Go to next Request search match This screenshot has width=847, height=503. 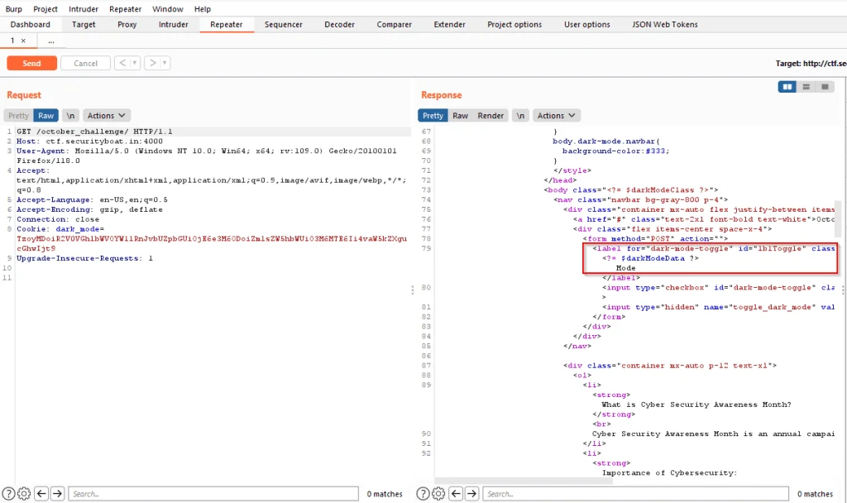[57, 493]
